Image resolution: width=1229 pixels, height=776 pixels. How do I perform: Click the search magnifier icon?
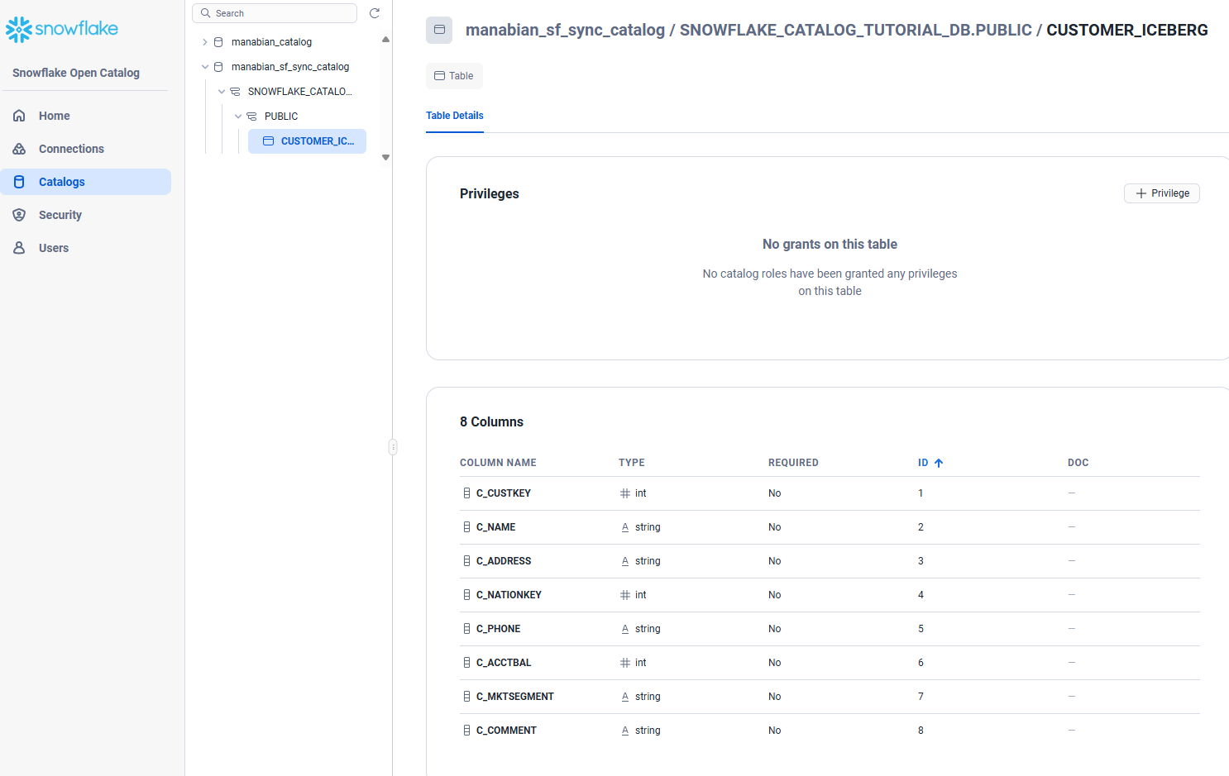coord(206,13)
